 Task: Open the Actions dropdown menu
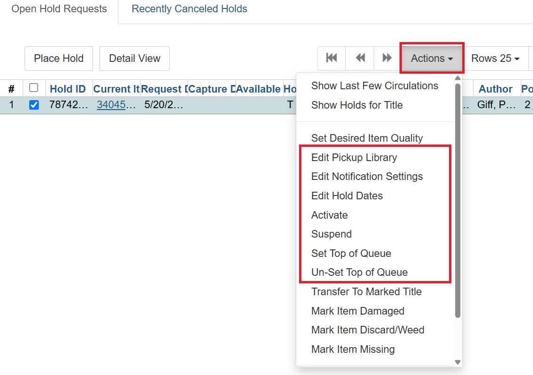[431, 58]
